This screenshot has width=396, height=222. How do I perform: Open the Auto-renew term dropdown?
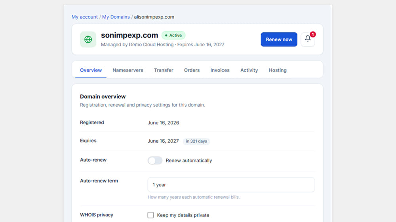tap(231, 185)
